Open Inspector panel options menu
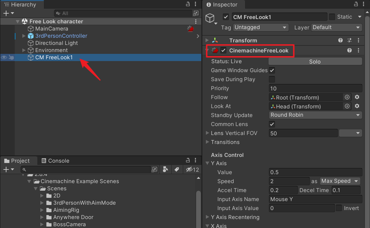This screenshot has width=370, height=228. [364, 4]
